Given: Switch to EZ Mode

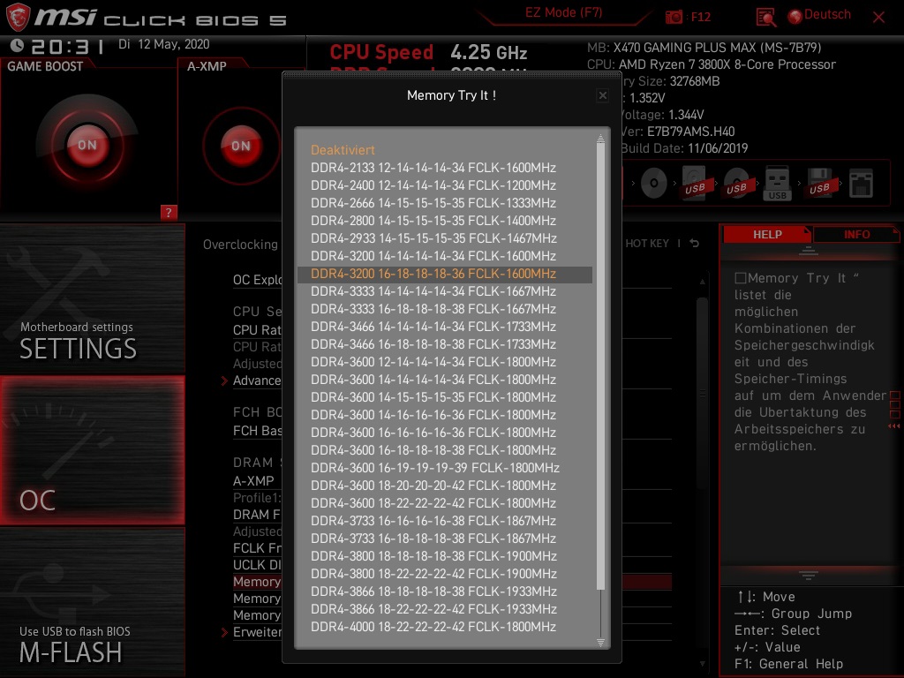Looking at the screenshot, I should [x=562, y=13].
